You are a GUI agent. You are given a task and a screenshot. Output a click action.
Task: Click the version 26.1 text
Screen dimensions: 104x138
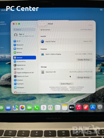pos(88,41)
